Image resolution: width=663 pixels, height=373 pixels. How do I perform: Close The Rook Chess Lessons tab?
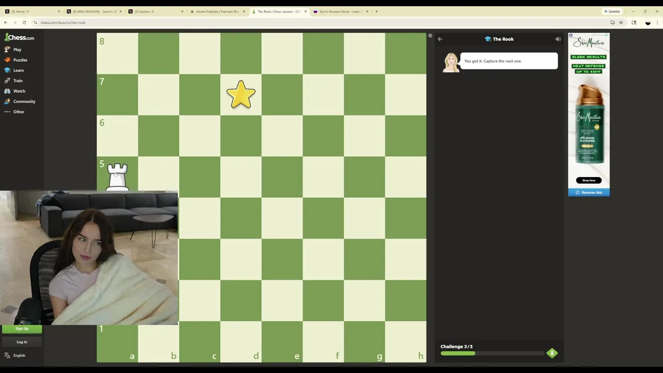pos(306,11)
